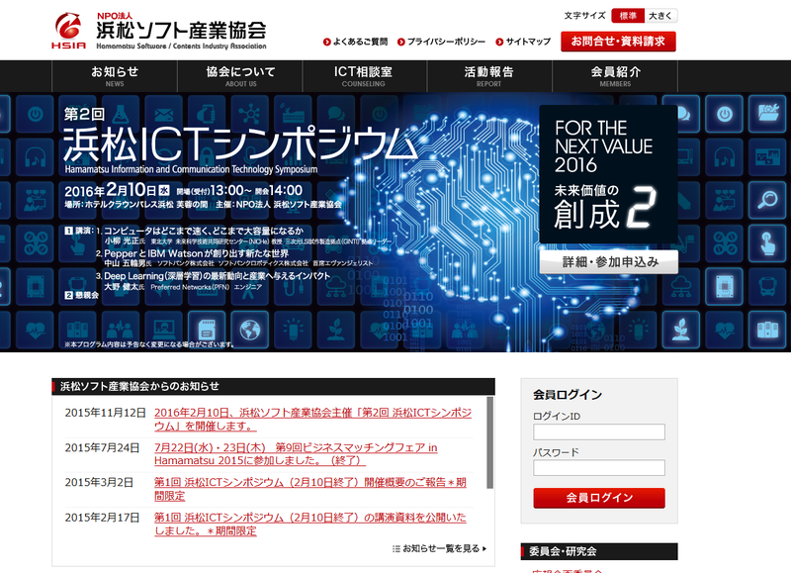This screenshot has height=573, width=791.
Task: Open the ICT相談室 COUNSELING menu
Action: [x=364, y=76]
